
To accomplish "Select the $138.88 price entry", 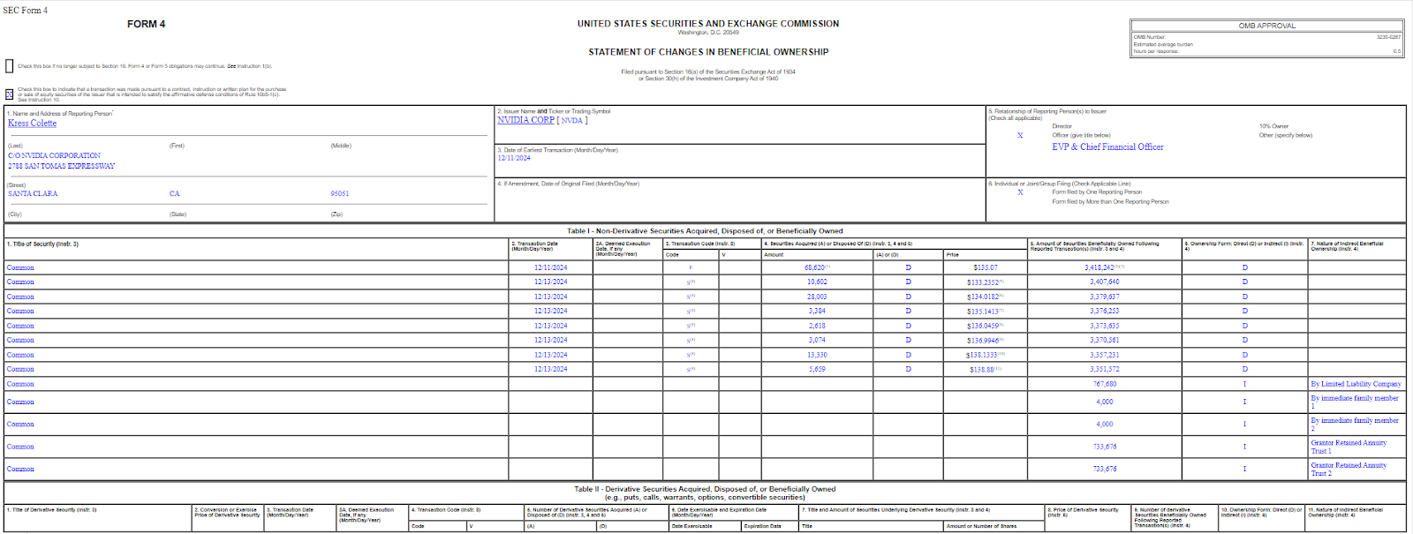I will pyautogui.click(x=983, y=370).
